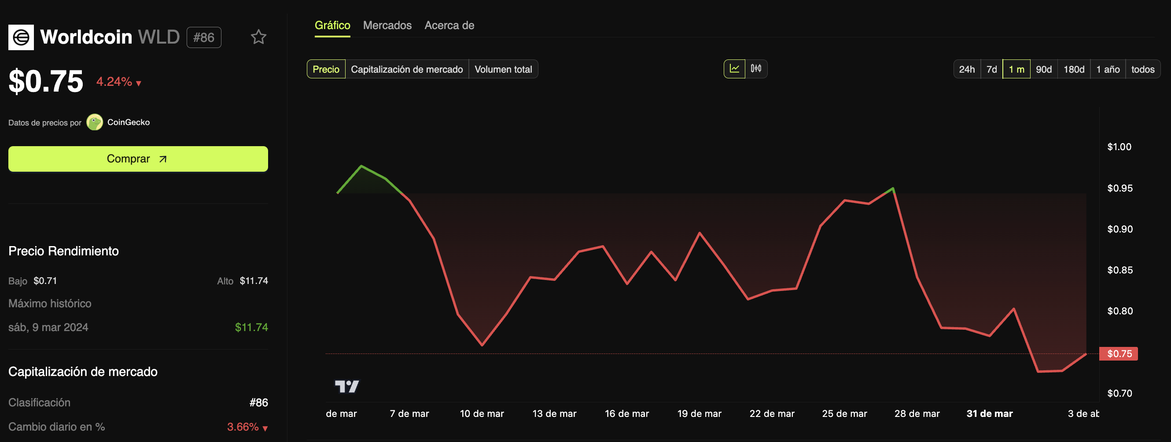The height and width of the screenshot is (442, 1171).
Task: Click the TradingView logo on chart
Action: point(347,387)
